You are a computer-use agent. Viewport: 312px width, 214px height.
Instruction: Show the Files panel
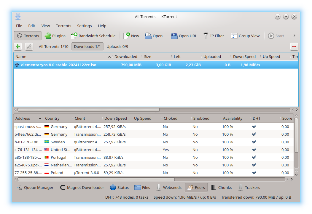tap(142, 188)
